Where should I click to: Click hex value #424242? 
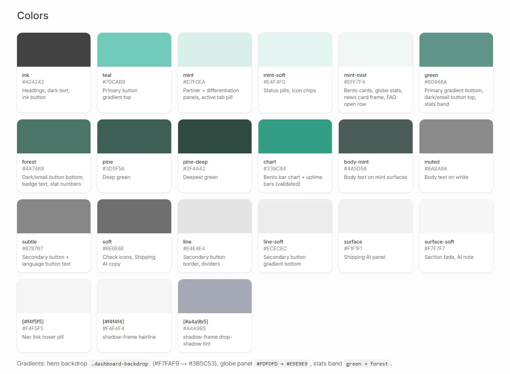tap(33, 82)
